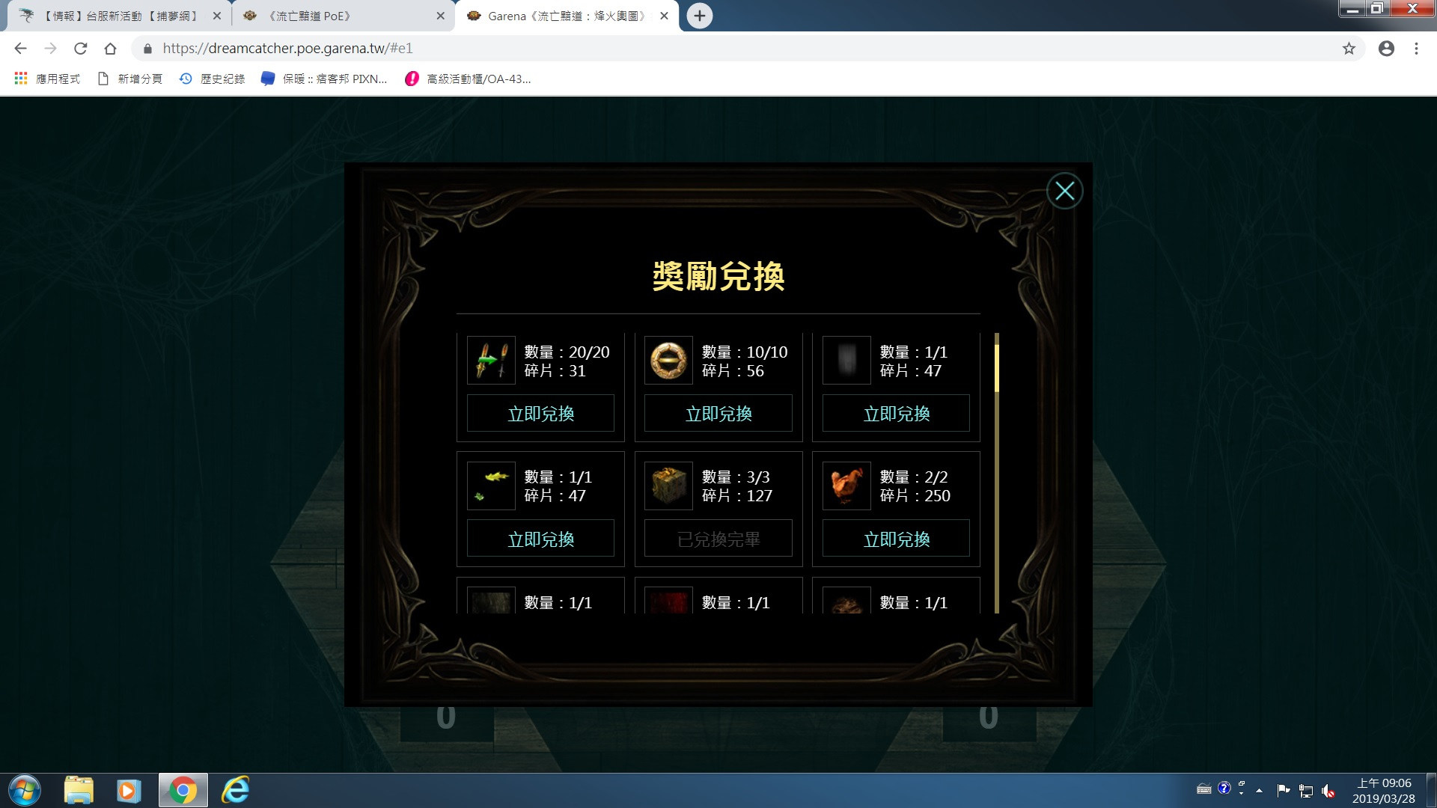Bookmark this page with the star

pos(1349,49)
